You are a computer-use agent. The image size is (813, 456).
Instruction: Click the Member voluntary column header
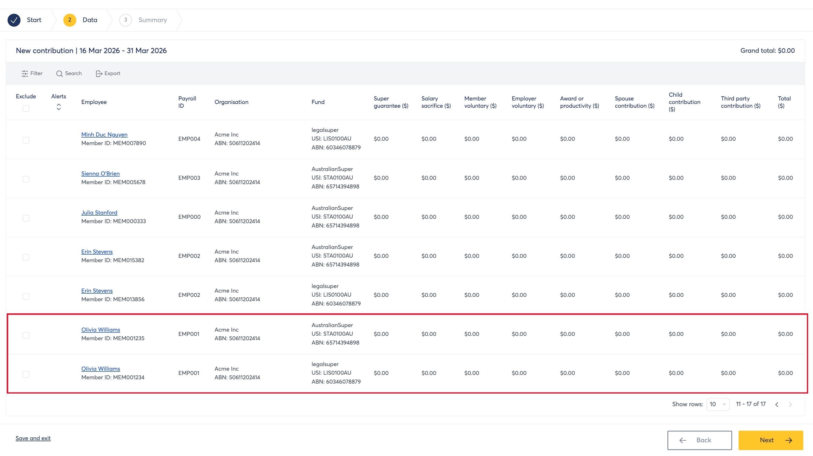click(480, 102)
